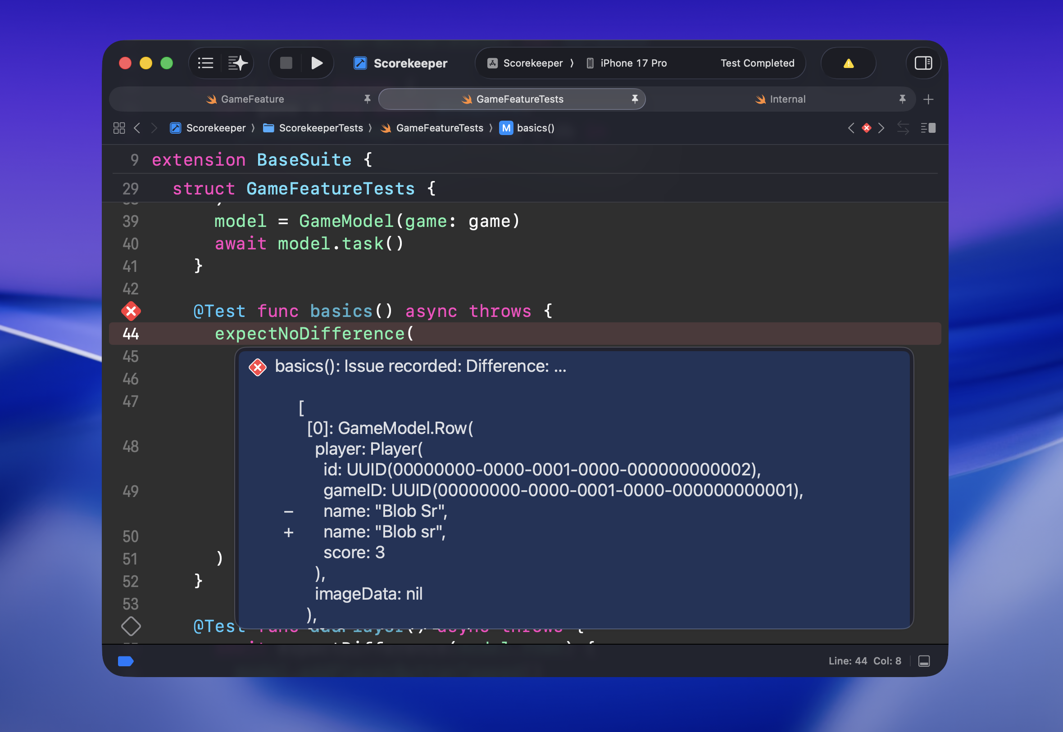Click the Run play button

[x=317, y=63]
